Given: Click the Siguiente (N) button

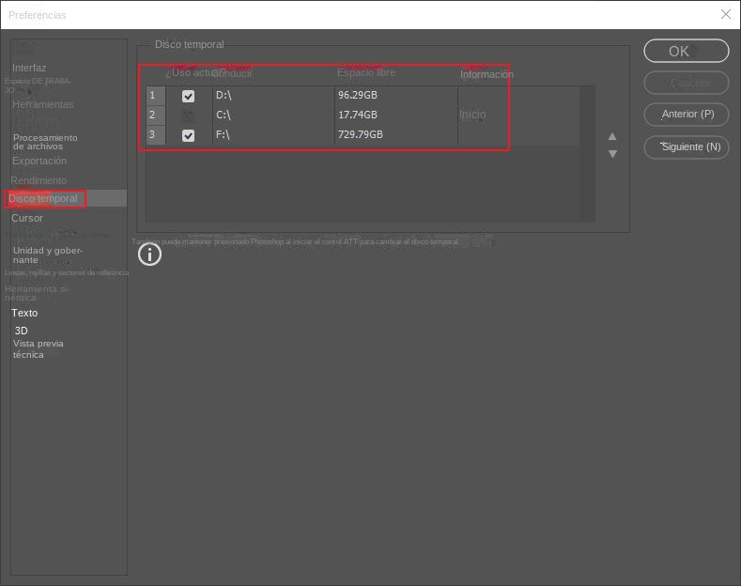Looking at the screenshot, I should 686,147.
